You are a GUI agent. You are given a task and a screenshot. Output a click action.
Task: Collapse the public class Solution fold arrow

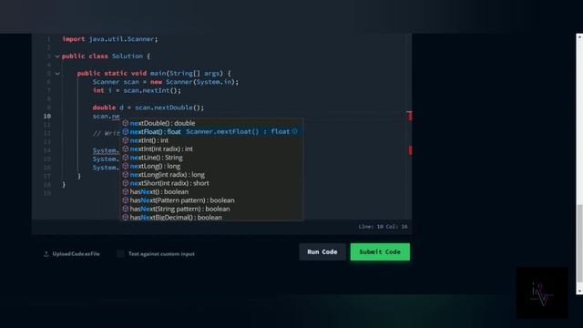click(x=57, y=56)
